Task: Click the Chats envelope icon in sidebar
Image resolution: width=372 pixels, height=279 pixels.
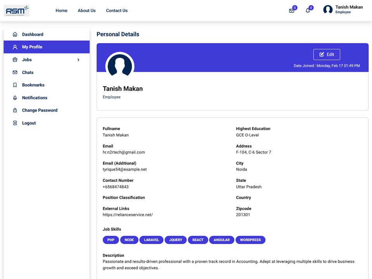Action: click(x=15, y=72)
